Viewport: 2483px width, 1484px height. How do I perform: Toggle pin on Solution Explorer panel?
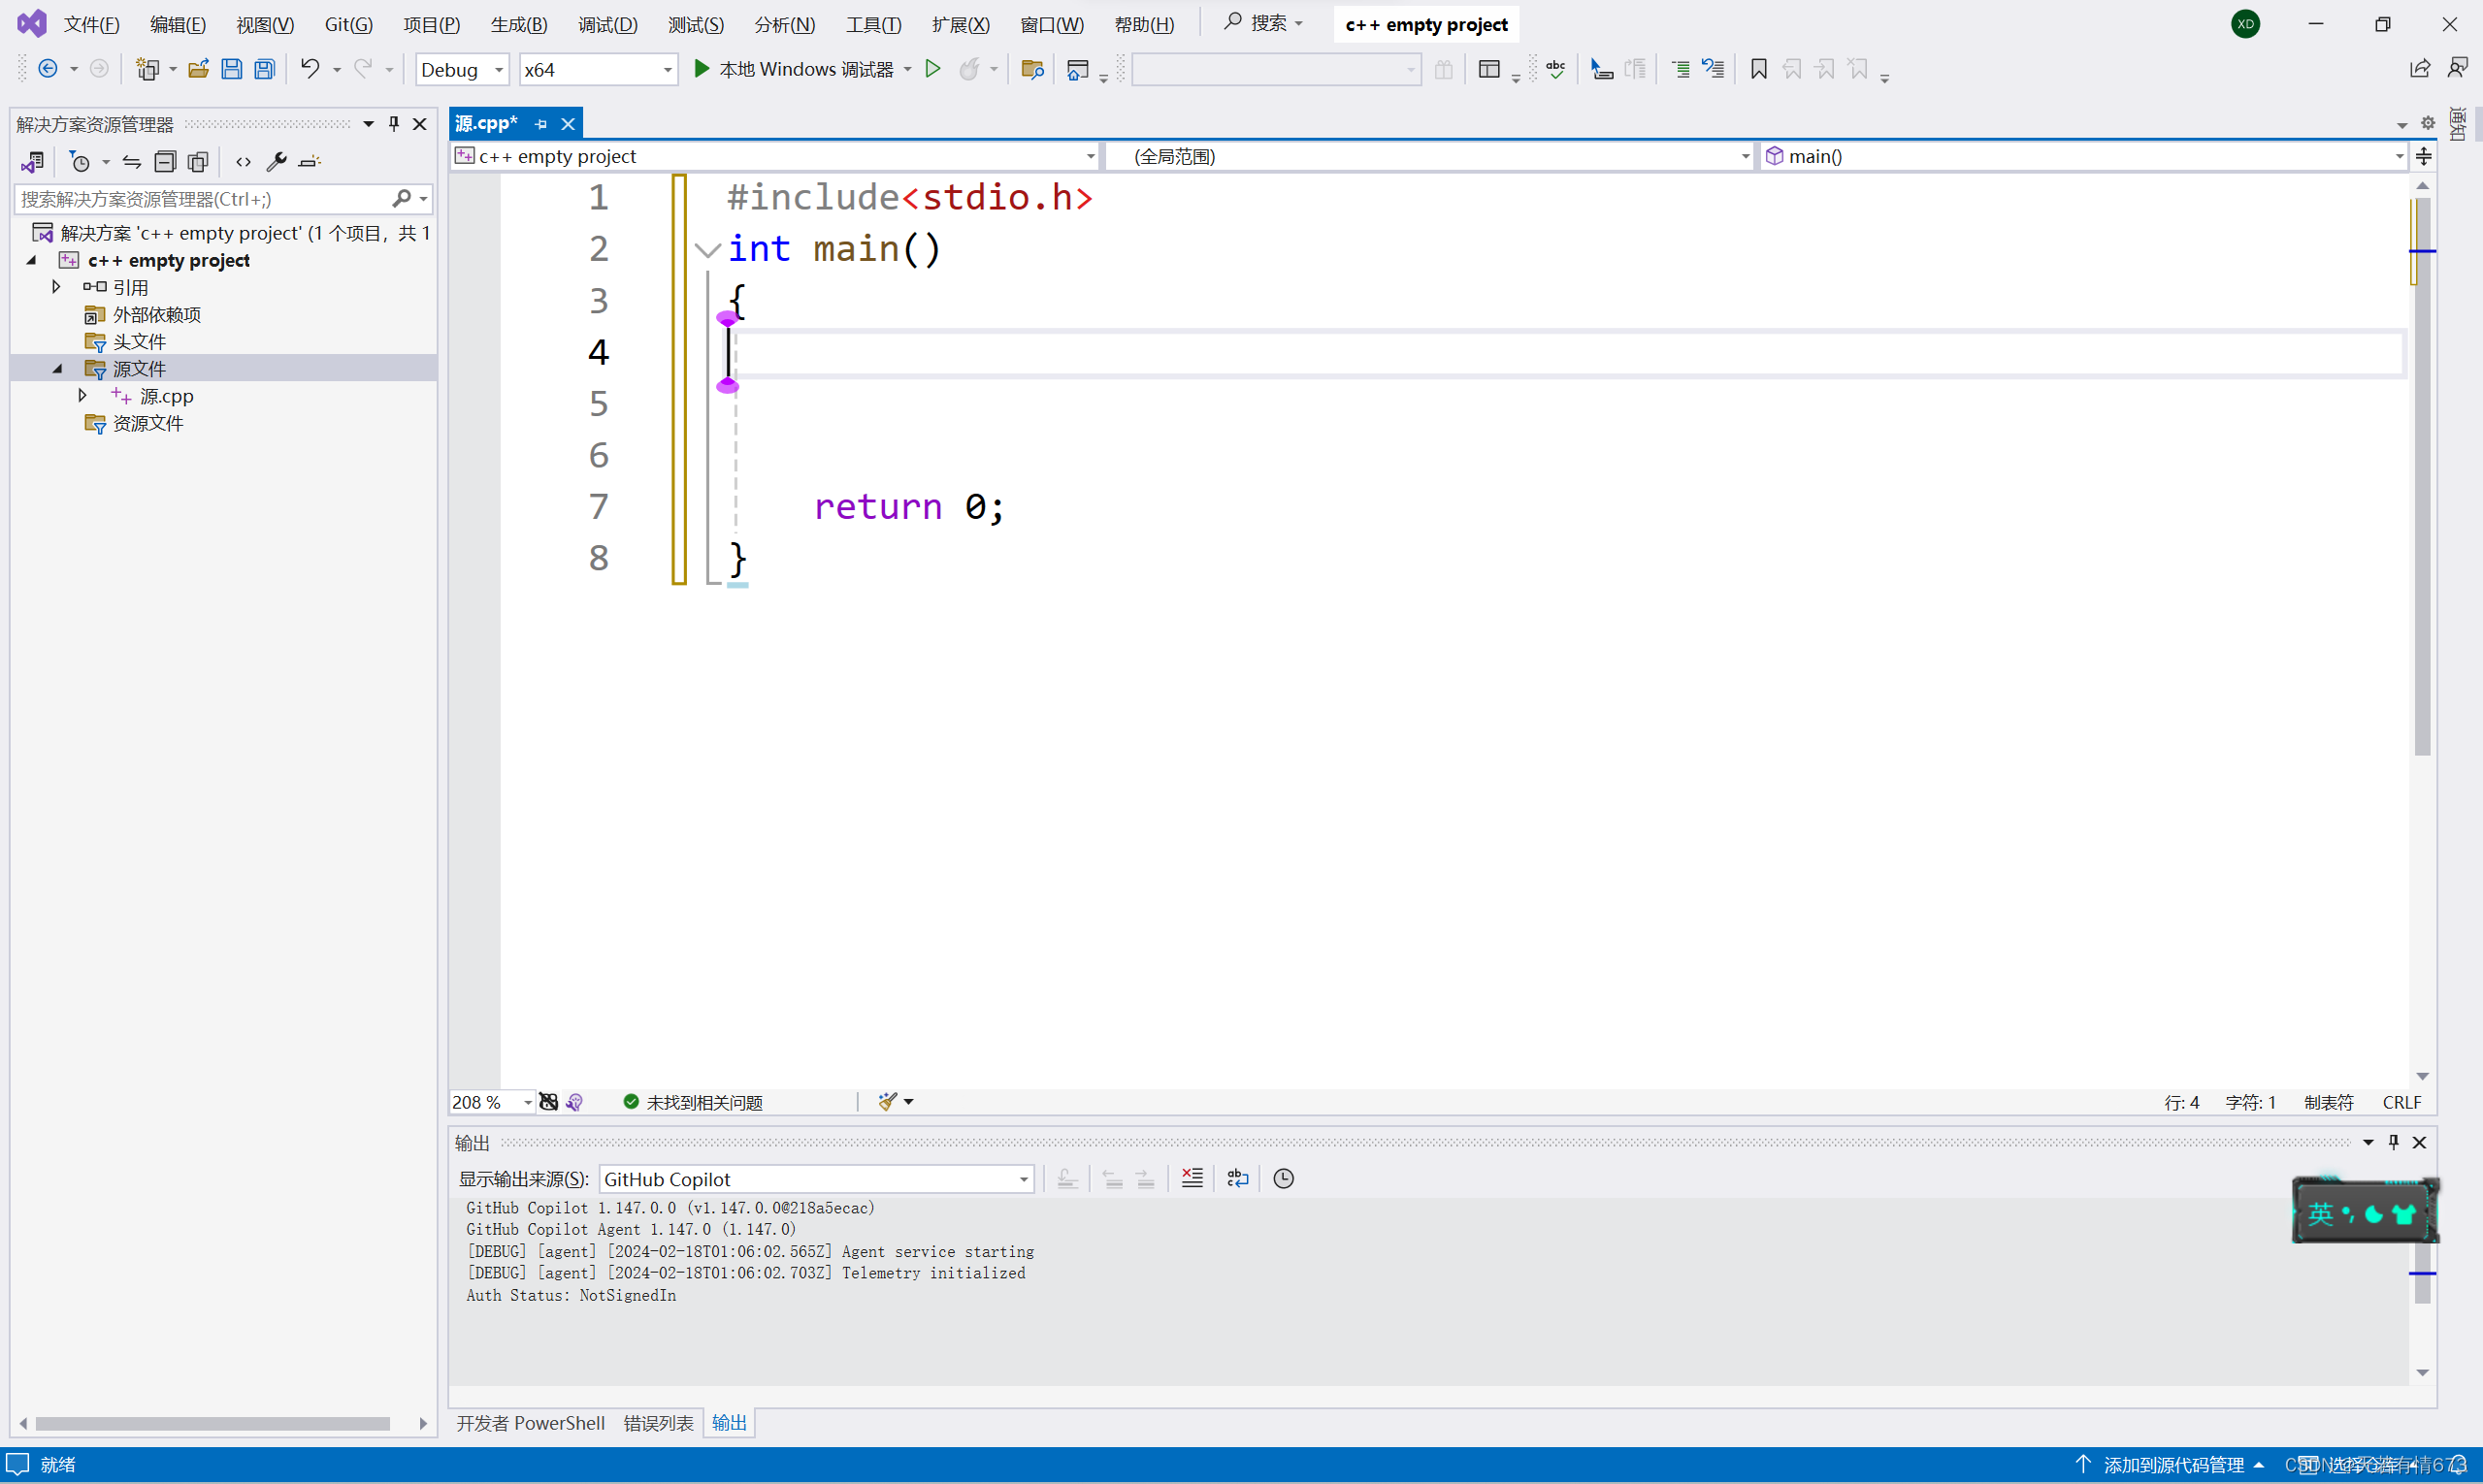(x=394, y=123)
